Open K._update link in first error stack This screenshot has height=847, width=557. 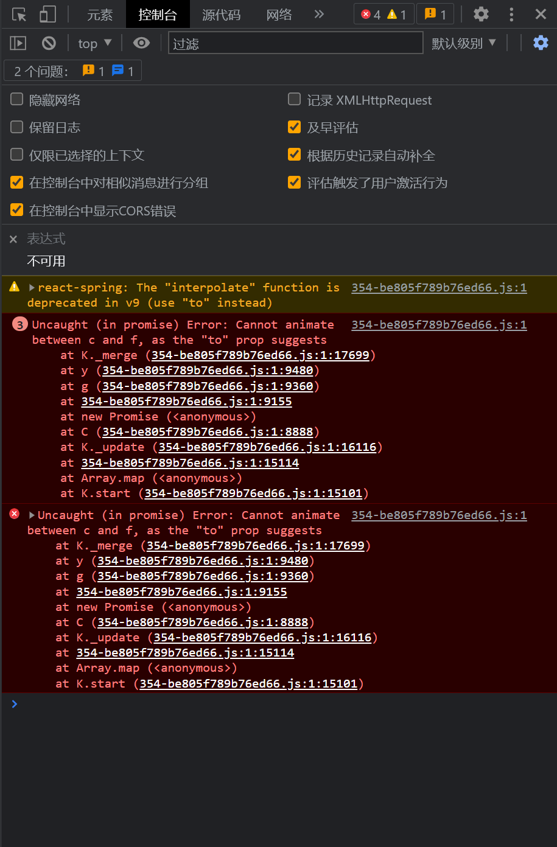[267, 447]
